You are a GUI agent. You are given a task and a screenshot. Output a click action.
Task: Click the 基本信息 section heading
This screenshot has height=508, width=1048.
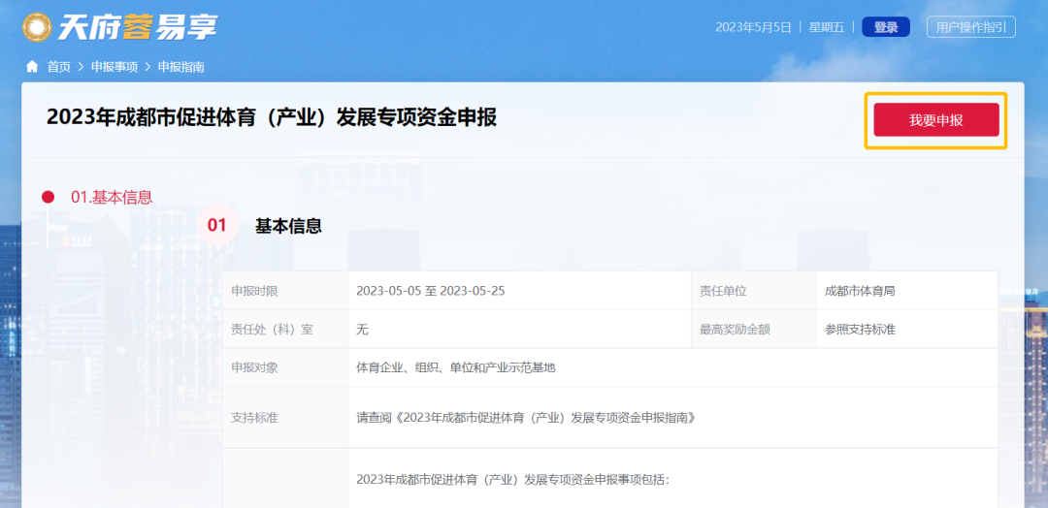[288, 226]
